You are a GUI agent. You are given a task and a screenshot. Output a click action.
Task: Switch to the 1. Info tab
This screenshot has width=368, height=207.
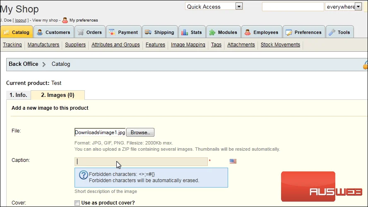tap(18, 95)
